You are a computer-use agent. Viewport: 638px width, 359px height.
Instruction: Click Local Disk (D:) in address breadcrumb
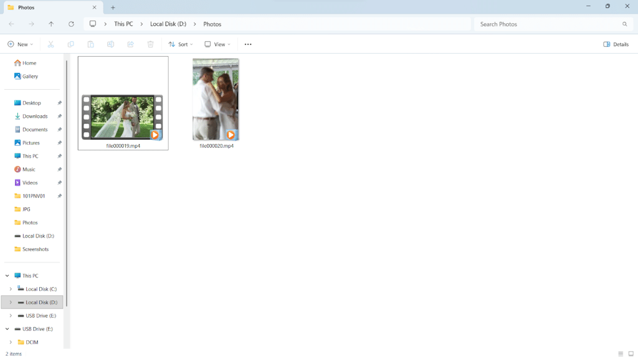coord(168,24)
